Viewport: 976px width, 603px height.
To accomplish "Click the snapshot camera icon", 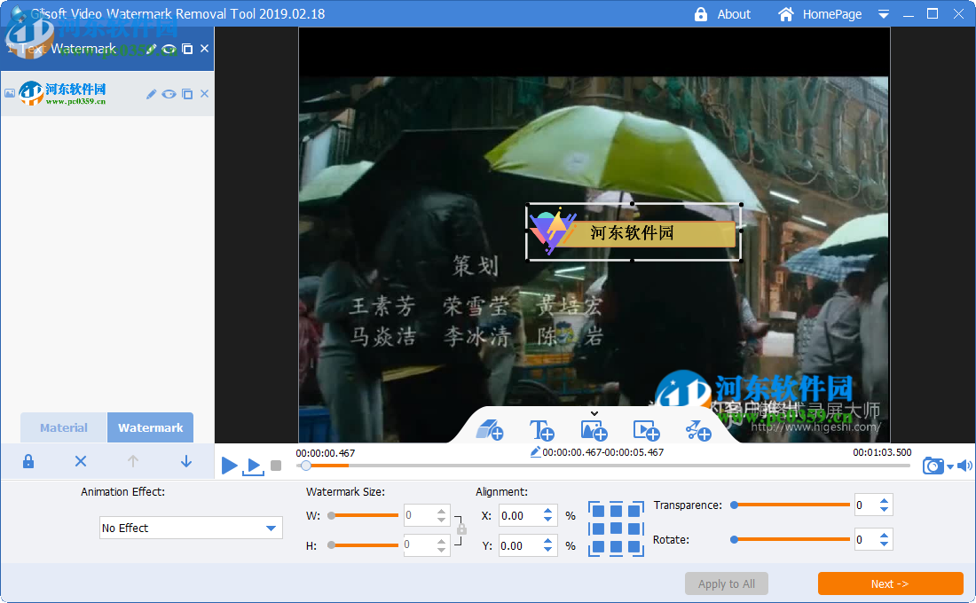I will click(933, 465).
